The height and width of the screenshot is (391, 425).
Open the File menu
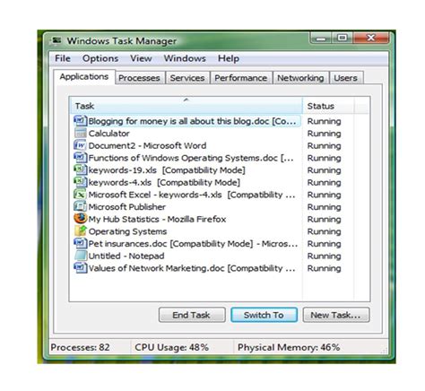click(x=63, y=58)
